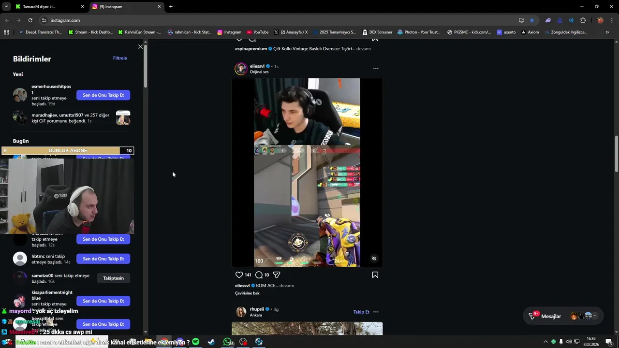This screenshot has height=348, width=619.
Task: Open the Orijinal ses audio link
Action: (x=259, y=72)
